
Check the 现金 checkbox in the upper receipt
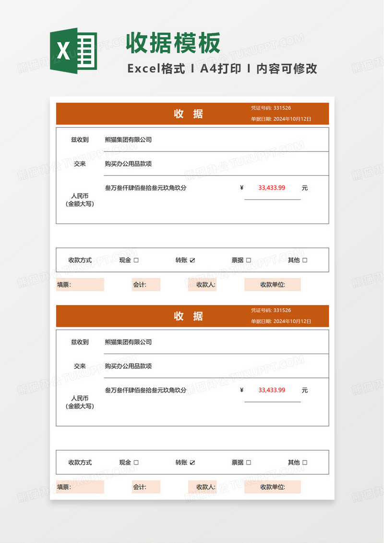(136, 260)
